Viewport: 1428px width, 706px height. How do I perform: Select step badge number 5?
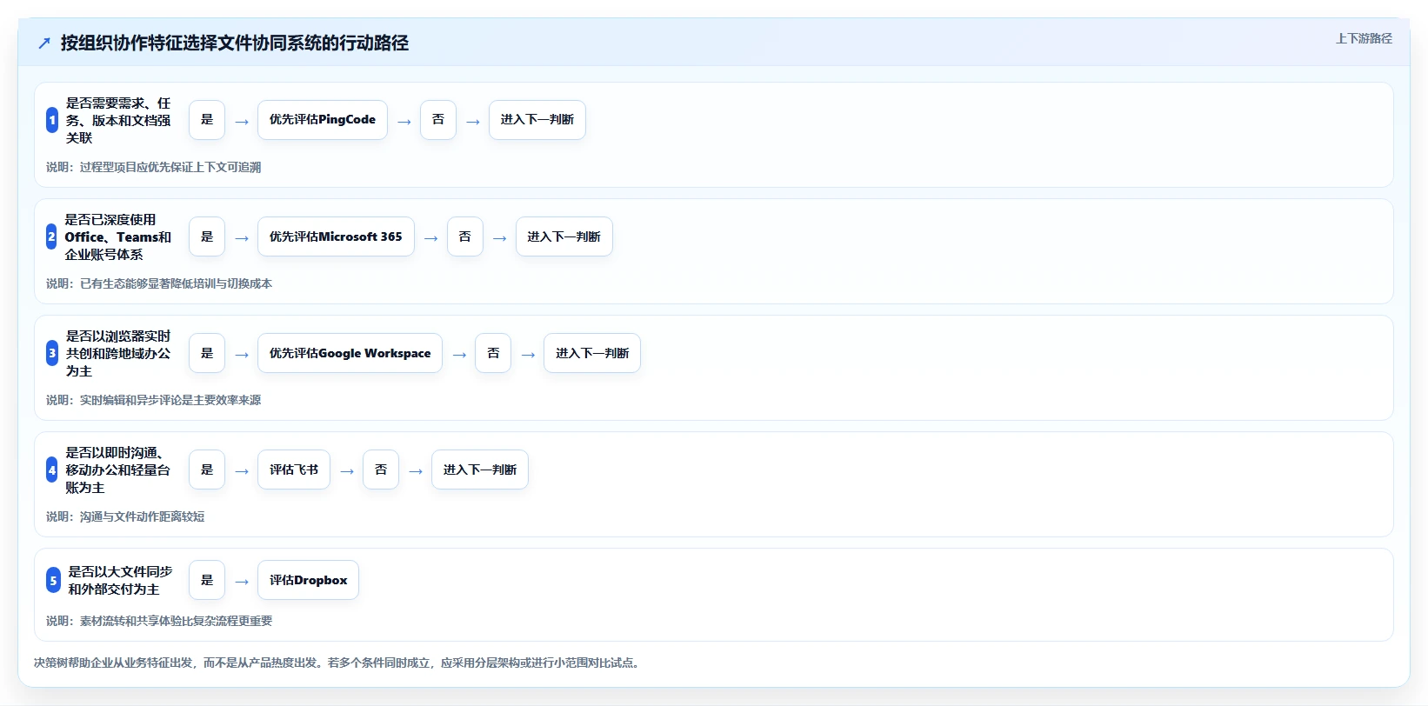point(53,580)
